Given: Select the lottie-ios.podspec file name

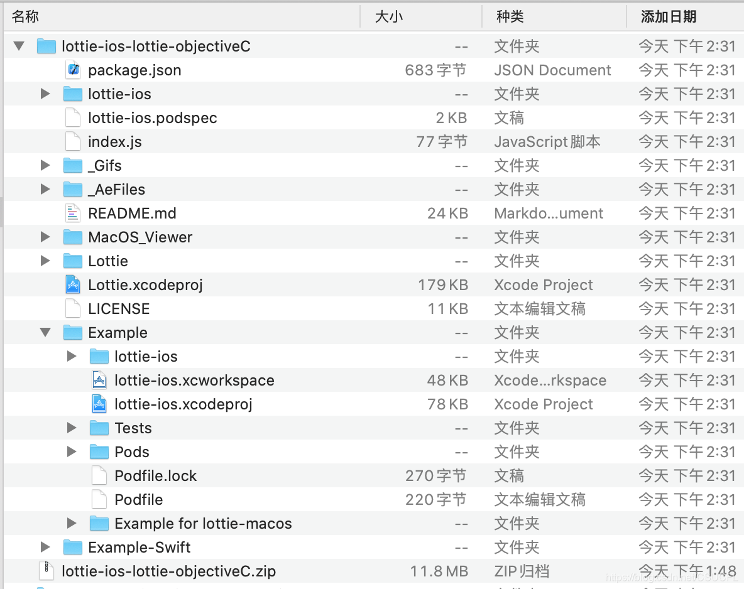Looking at the screenshot, I should 153,117.
